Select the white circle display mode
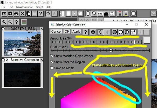 [x=121, y=32]
